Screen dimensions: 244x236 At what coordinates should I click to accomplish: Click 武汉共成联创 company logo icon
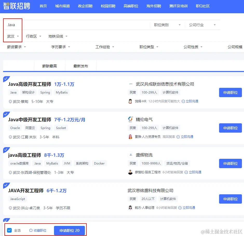click(130, 84)
